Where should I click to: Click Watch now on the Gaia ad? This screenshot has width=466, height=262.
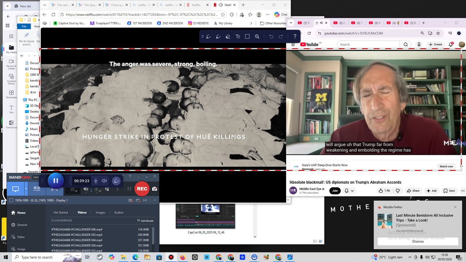pyautogui.click(x=446, y=166)
